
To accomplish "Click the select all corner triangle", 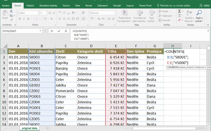I will click(5, 46).
